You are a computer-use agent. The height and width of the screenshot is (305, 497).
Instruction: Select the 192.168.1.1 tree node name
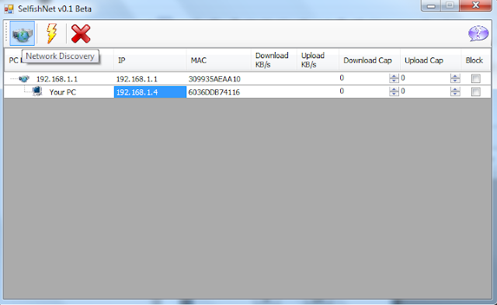[57, 79]
